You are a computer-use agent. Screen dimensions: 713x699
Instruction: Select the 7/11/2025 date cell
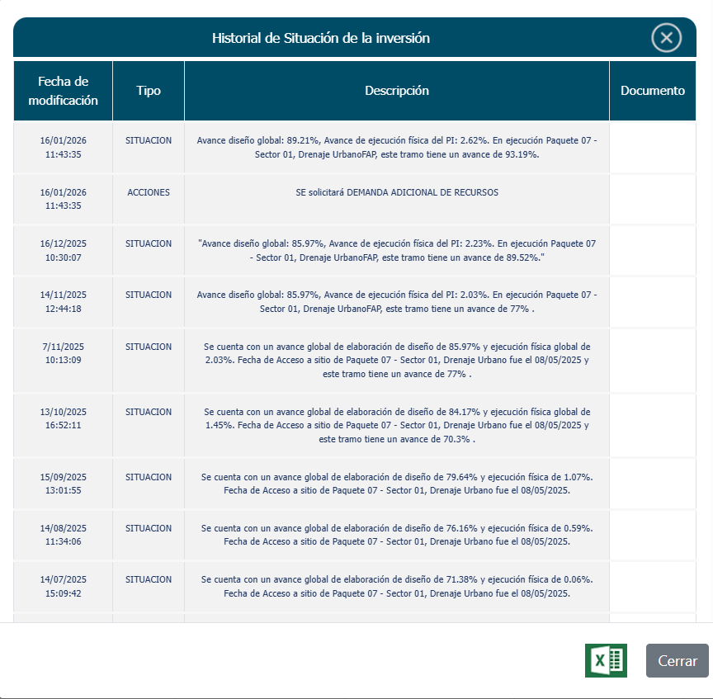[x=64, y=353]
